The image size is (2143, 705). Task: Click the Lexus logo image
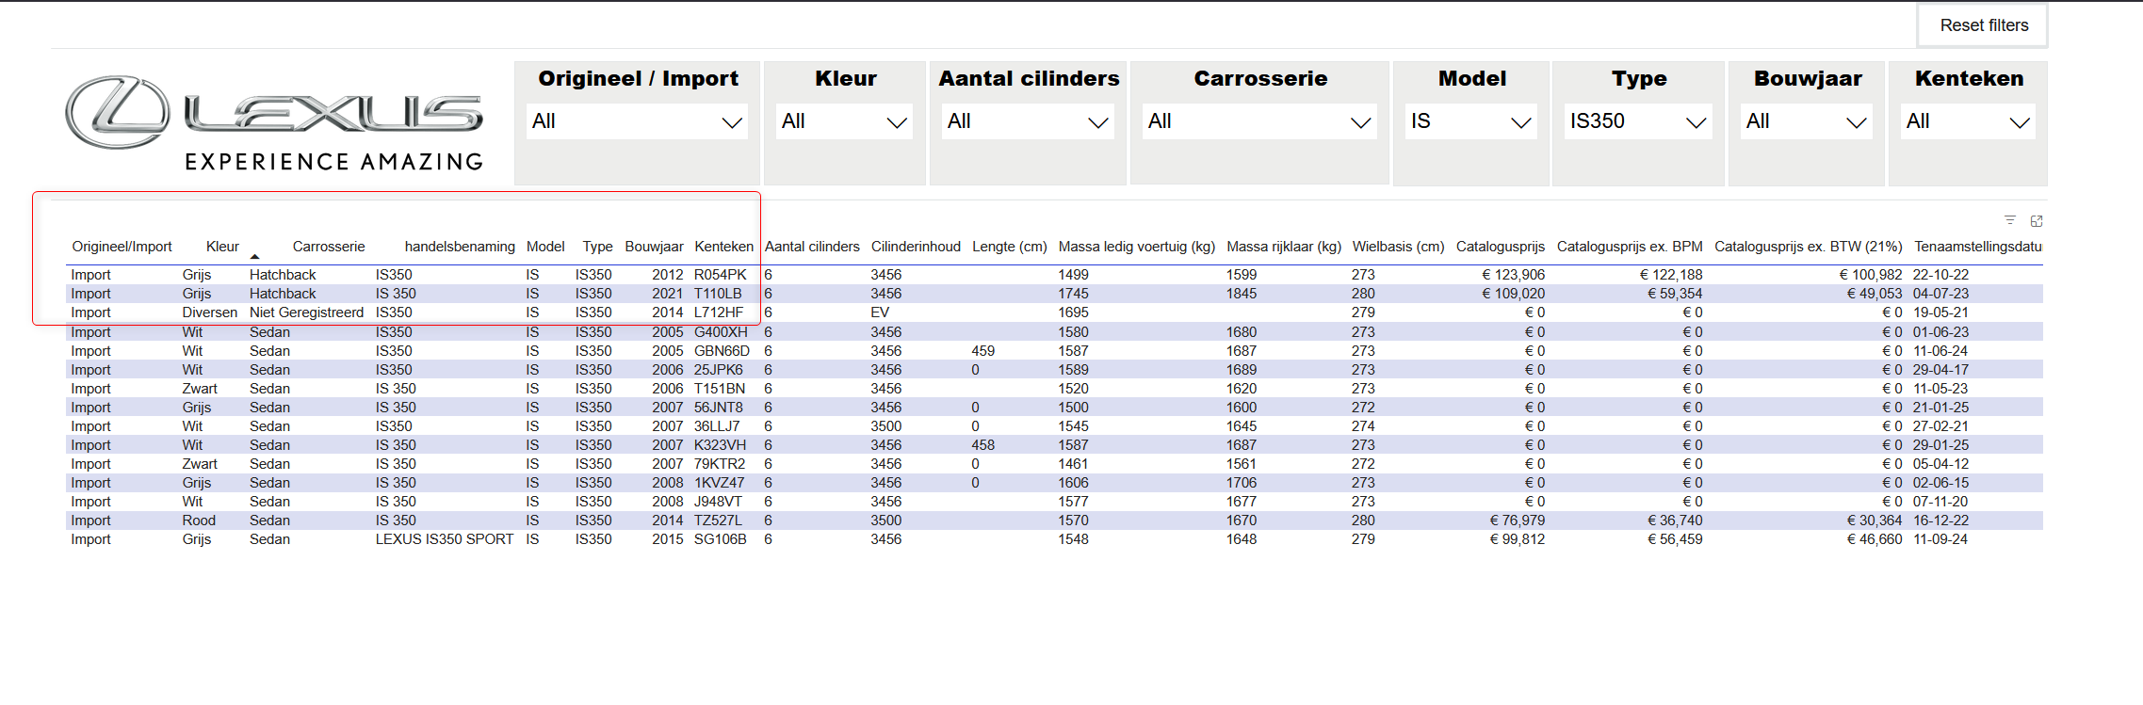(x=273, y=122)
